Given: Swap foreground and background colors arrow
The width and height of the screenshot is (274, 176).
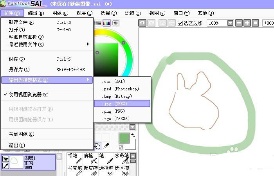Looking at the screenshot, I should 133,135.
